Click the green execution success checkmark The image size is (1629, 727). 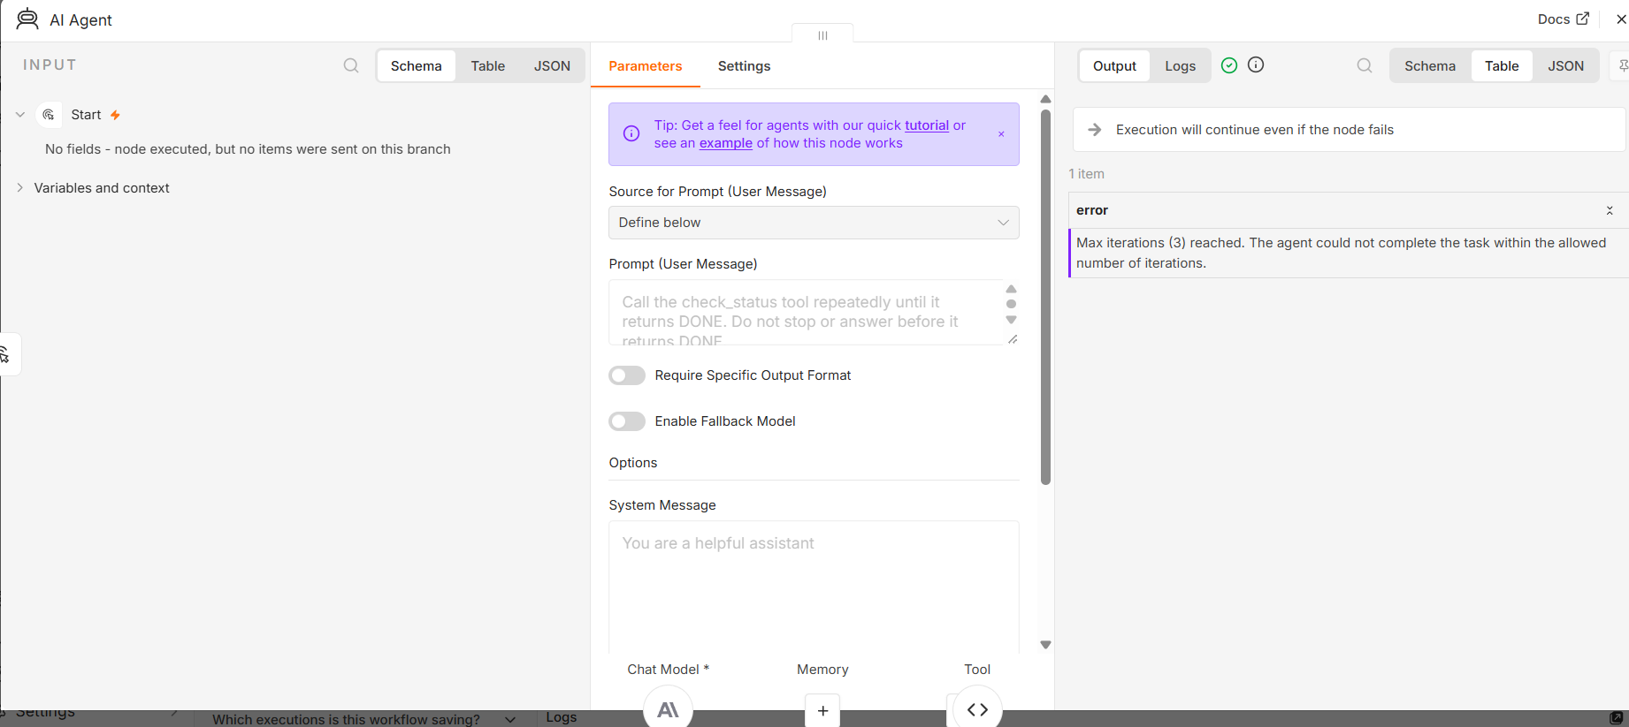click(x=1229, y=64)
